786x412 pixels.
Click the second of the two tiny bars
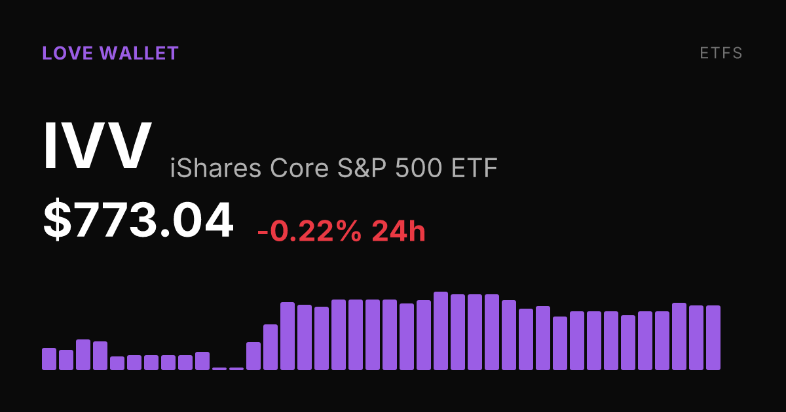click(236, 369)
